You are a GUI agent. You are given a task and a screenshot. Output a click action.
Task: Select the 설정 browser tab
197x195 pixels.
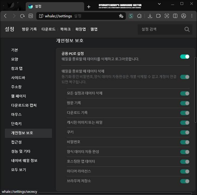click(55, 6)
